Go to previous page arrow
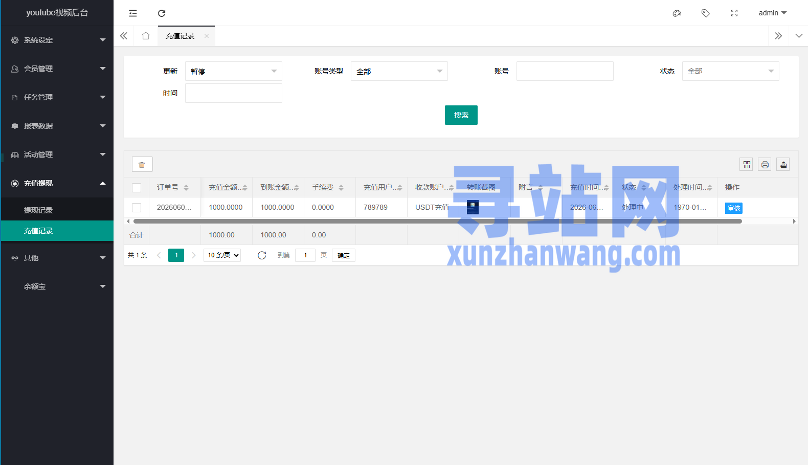Image resolution: width=808 pixels, height=465 pixels. tap(159, 255)
